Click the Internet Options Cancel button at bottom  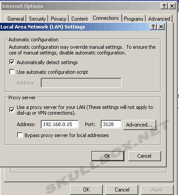[x=122, y=190]
